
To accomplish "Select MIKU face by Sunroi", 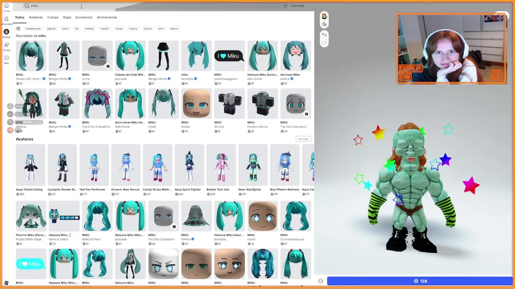I will [97, 56].
